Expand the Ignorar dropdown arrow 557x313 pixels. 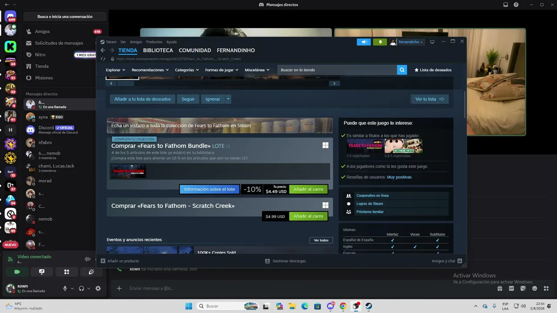[228, 99]
